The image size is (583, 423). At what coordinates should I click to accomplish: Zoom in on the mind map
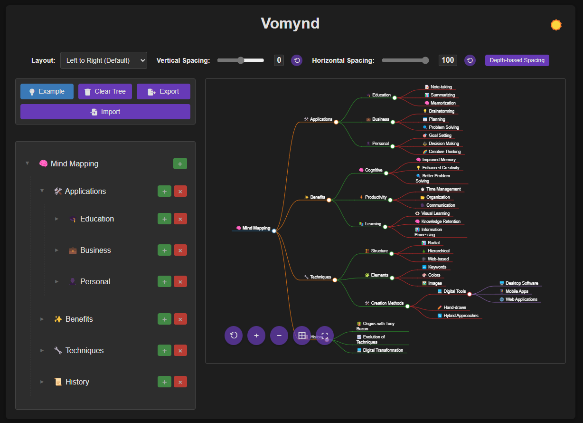(x=256, y=336)
